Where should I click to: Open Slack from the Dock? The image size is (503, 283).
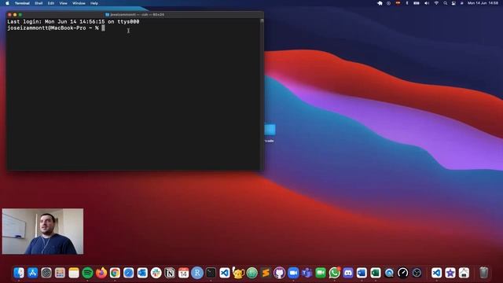coord(156,273)
